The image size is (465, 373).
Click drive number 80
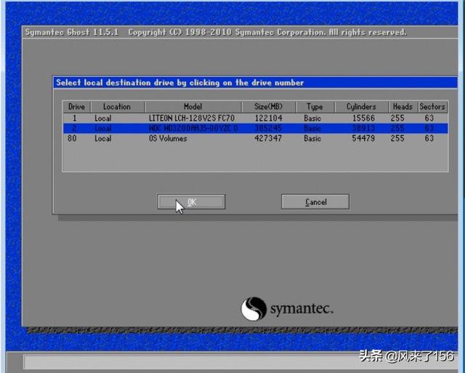click(x=72, y=138)
